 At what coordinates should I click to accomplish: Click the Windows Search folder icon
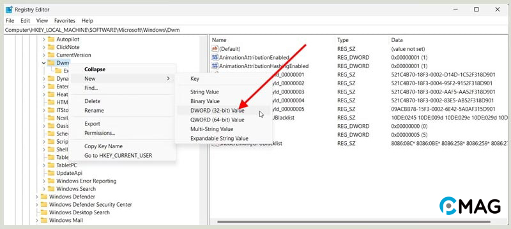coord(51,189)
